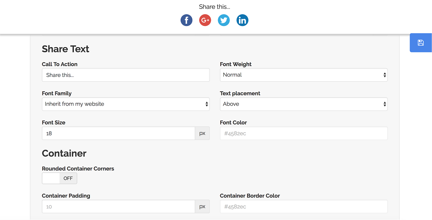Click the Share this... preview text
Screen dimensions: 432x220
point(214,7)
